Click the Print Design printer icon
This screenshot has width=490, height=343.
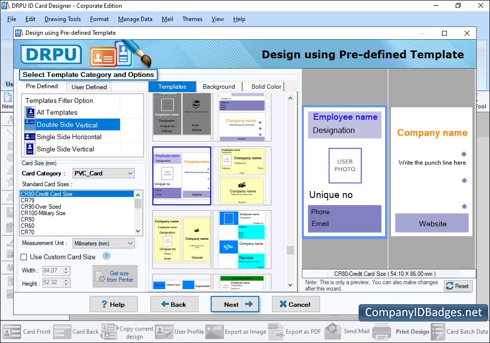[382, 332]
